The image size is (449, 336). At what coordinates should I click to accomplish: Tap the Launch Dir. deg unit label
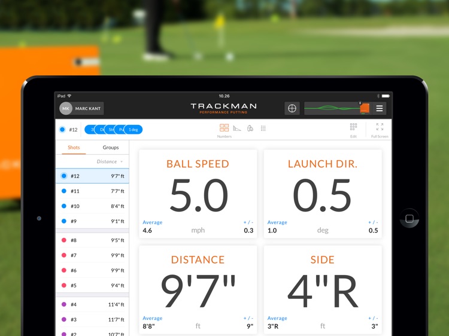click(x=323, y=230)
